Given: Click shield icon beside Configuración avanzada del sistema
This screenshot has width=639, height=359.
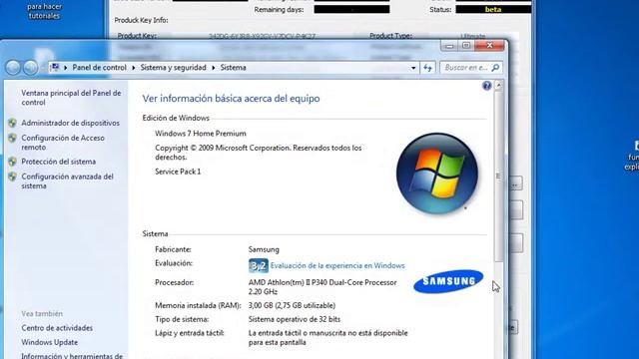Looking at the screenshot, I should coord(13,177).
